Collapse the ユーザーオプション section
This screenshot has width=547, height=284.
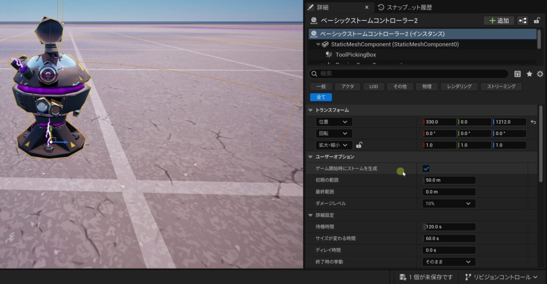[311, 157]
